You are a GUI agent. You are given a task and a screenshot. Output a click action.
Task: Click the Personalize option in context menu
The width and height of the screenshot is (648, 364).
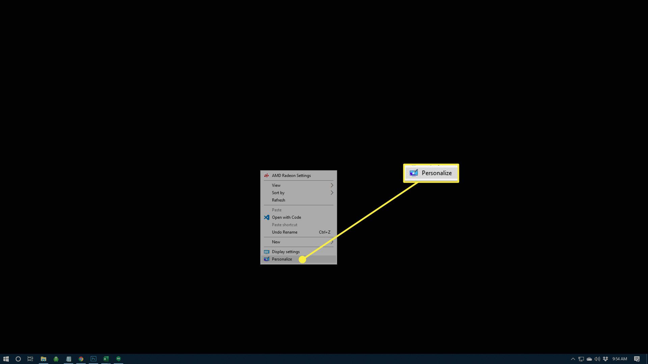pyautogui.click(x=282, y=259)
